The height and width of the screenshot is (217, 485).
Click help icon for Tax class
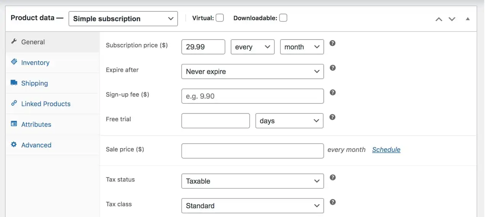[332, 202]
